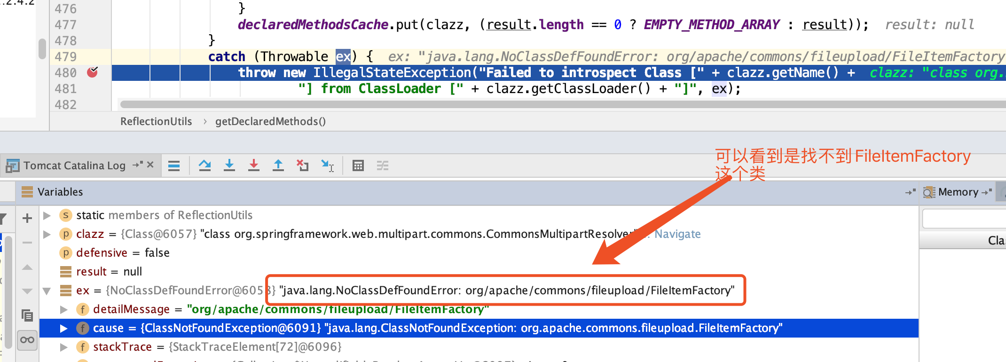Click the Variables panel layout icon
This screenshot has width=1006, height=362.
27,192
